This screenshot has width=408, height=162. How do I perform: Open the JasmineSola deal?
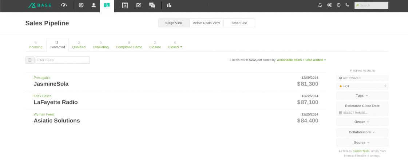pyautogui.click(x=51, y=84)
